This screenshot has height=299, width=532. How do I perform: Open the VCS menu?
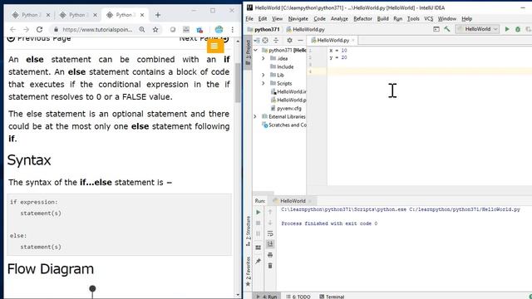pyautogui.click(x=429, y=18)
